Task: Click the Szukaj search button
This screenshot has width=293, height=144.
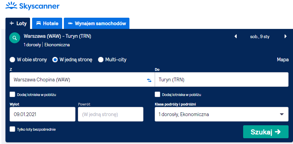Action: coord(266,132)
